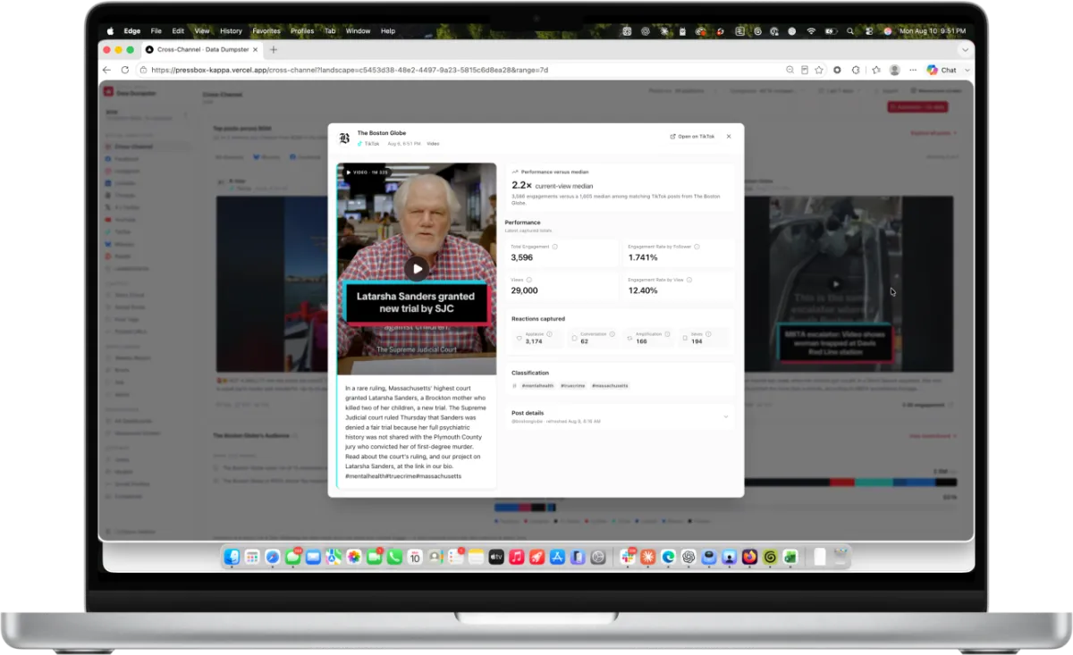1073x655 pixels.
Task: Click the 29,000 views value
Action: point(524,290)
